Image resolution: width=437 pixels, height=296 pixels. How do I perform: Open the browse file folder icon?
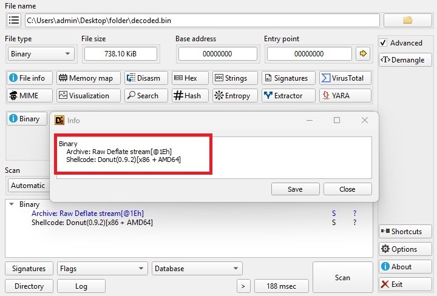tap(407, 20)
